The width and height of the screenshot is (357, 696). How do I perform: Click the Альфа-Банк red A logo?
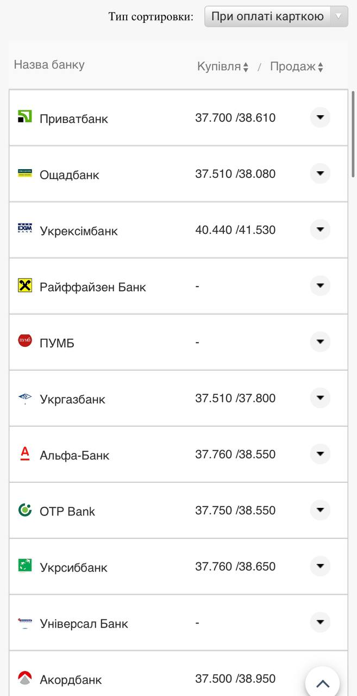pos(25,453)
